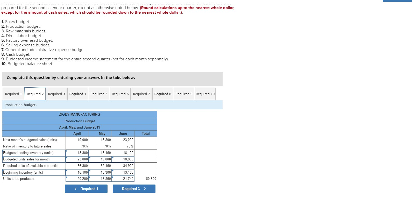Click the list item 5. Factory overhead budget
412x212 pixels.
click(x=27, y=40)
